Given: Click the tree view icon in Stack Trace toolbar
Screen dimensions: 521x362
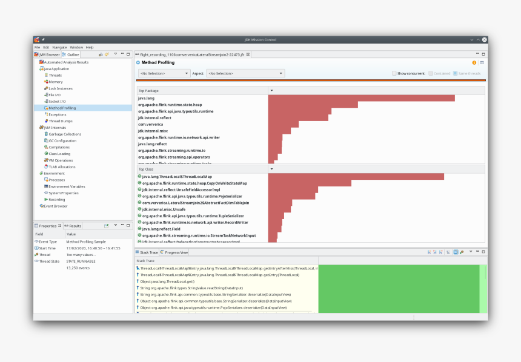Looking at the screenshot, I should [448, 252].
